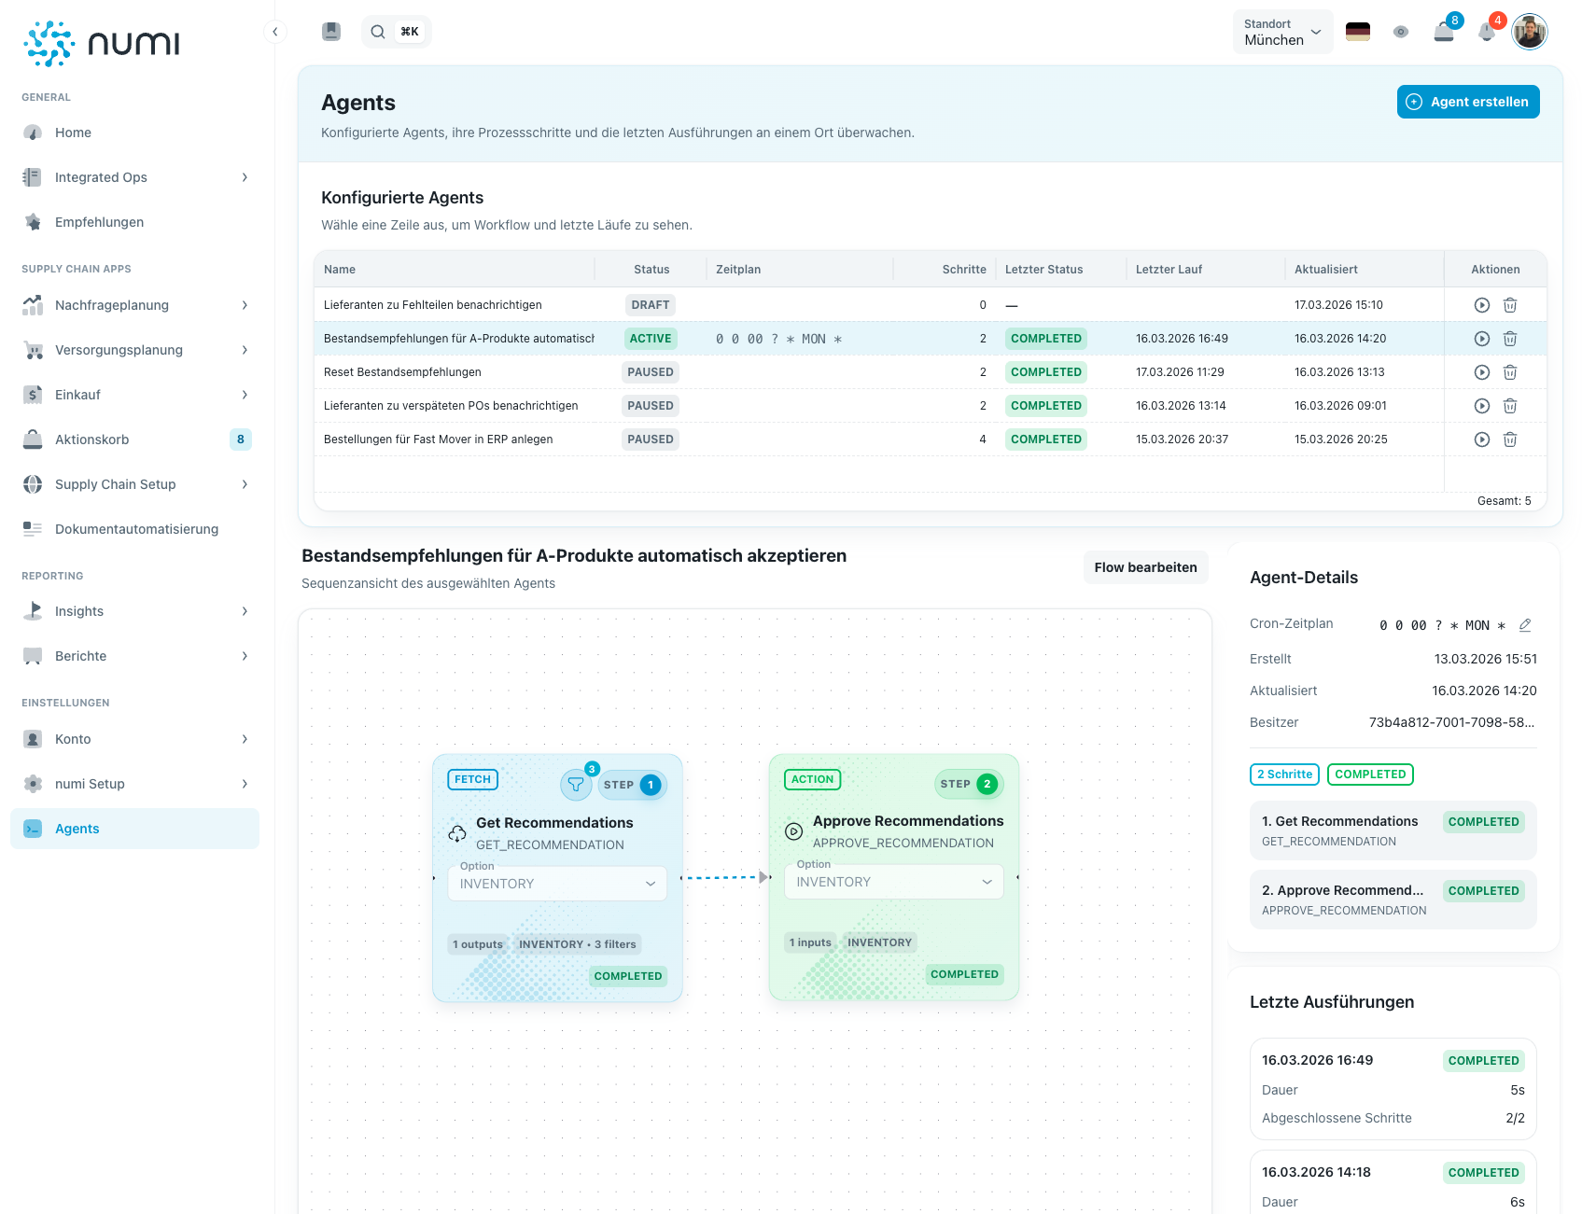Toggle the eye visibility icon in header
The width and height of the screenshot is (1582, 1214).
1400,33
